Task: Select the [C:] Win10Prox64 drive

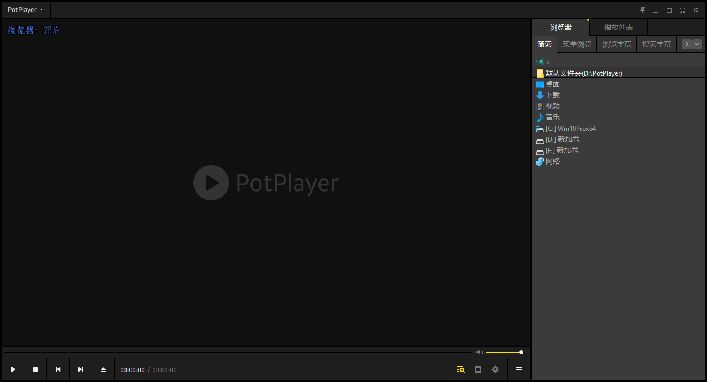Action: pyautogui.click(x=570, y=128)
